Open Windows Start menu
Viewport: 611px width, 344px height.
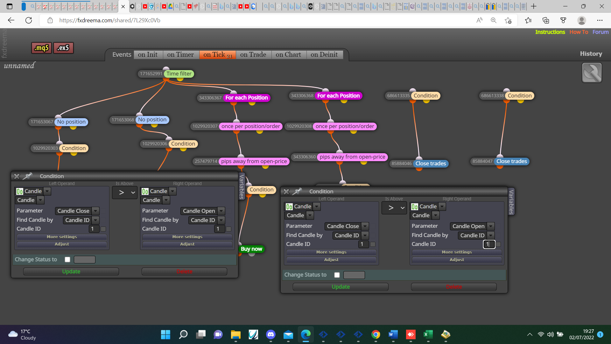tap(165, 334)
